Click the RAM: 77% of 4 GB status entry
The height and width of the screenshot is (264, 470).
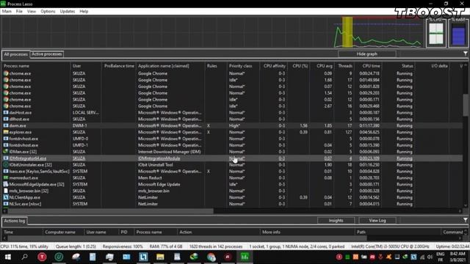pyautogui.click(x=166, y=246)
